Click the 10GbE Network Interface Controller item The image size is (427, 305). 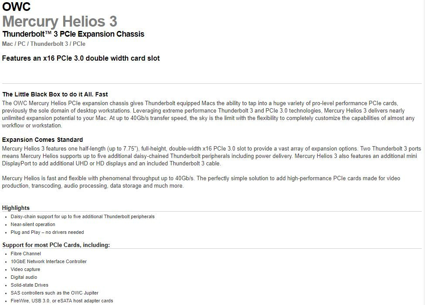click(x=49, y=262)
